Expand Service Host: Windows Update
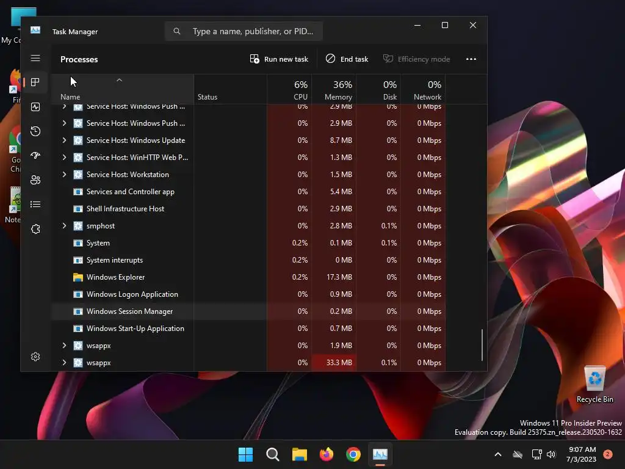625x469 pixels. [x=64, y=140]
